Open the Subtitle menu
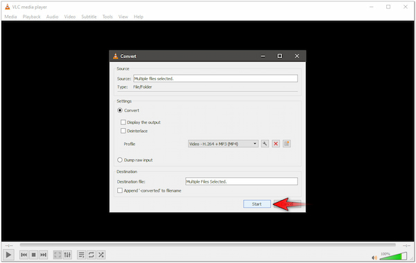This screenshot has width=416, height=263. pos(89,17)
